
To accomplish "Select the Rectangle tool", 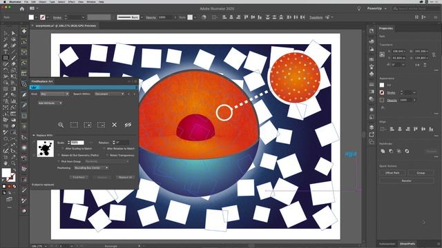I will (x=6, y=58).
